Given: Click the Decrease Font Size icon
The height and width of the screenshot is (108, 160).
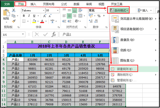Looking at the screenshot, I should point(50,16).
